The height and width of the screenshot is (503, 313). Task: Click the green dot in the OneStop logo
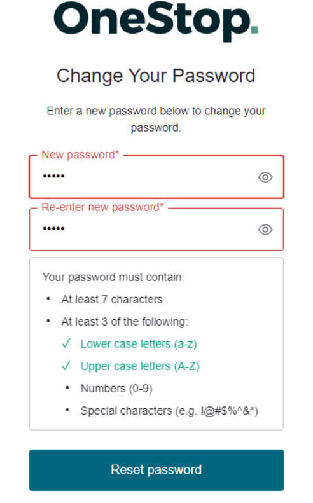coord(254,30)
